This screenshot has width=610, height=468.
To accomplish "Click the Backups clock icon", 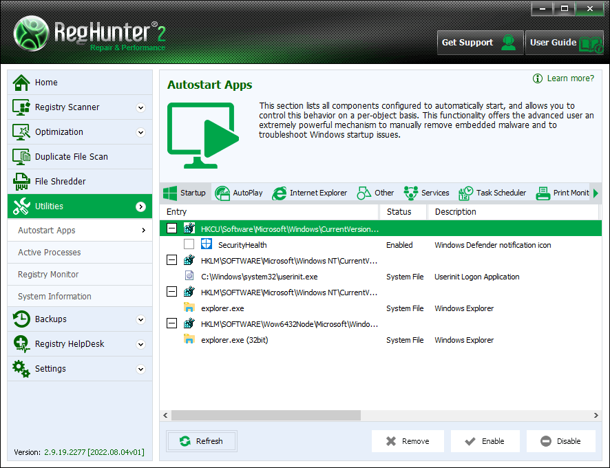I will coord(21,319).
